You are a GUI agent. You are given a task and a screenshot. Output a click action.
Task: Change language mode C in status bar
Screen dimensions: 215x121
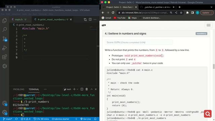(x=76, y=119)
